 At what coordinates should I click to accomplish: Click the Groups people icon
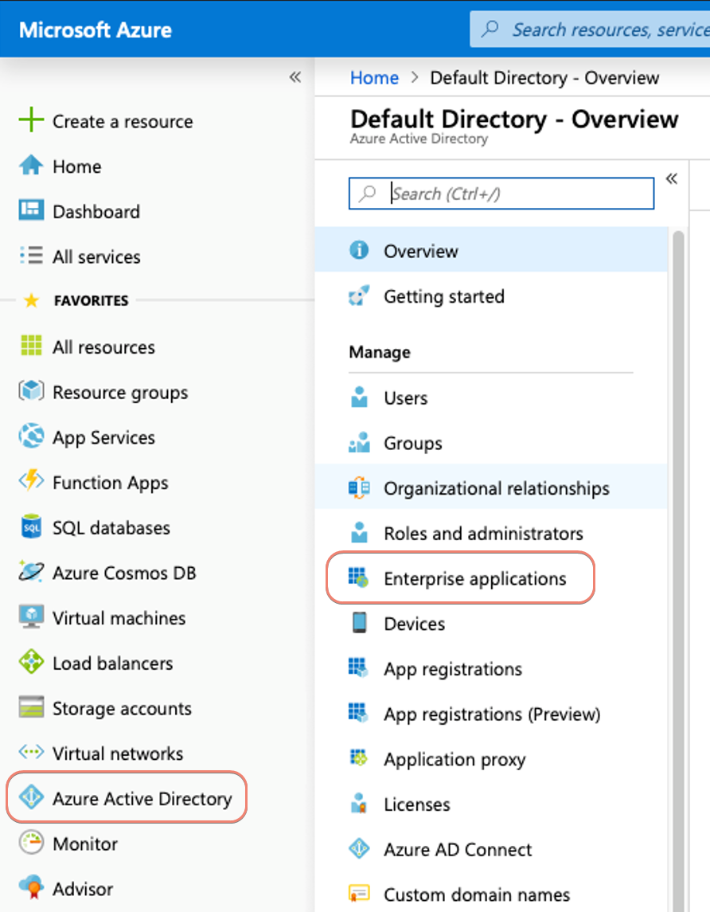pos(359,443)
